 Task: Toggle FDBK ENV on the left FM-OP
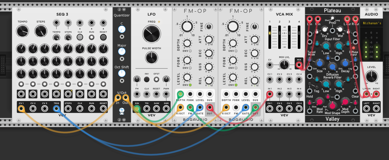[x=190, y=68]
